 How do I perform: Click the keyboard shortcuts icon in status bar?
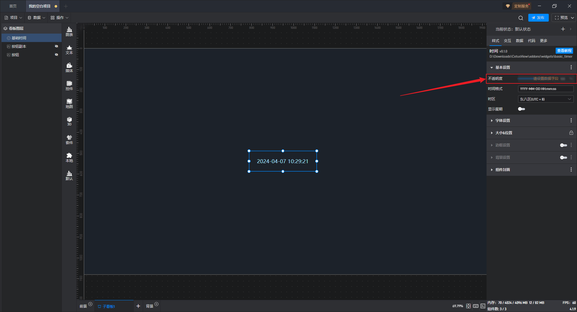[476, 306]
